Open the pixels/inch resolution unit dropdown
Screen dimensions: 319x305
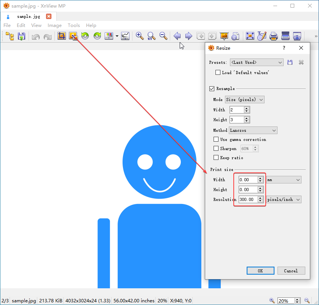point(284,199)
